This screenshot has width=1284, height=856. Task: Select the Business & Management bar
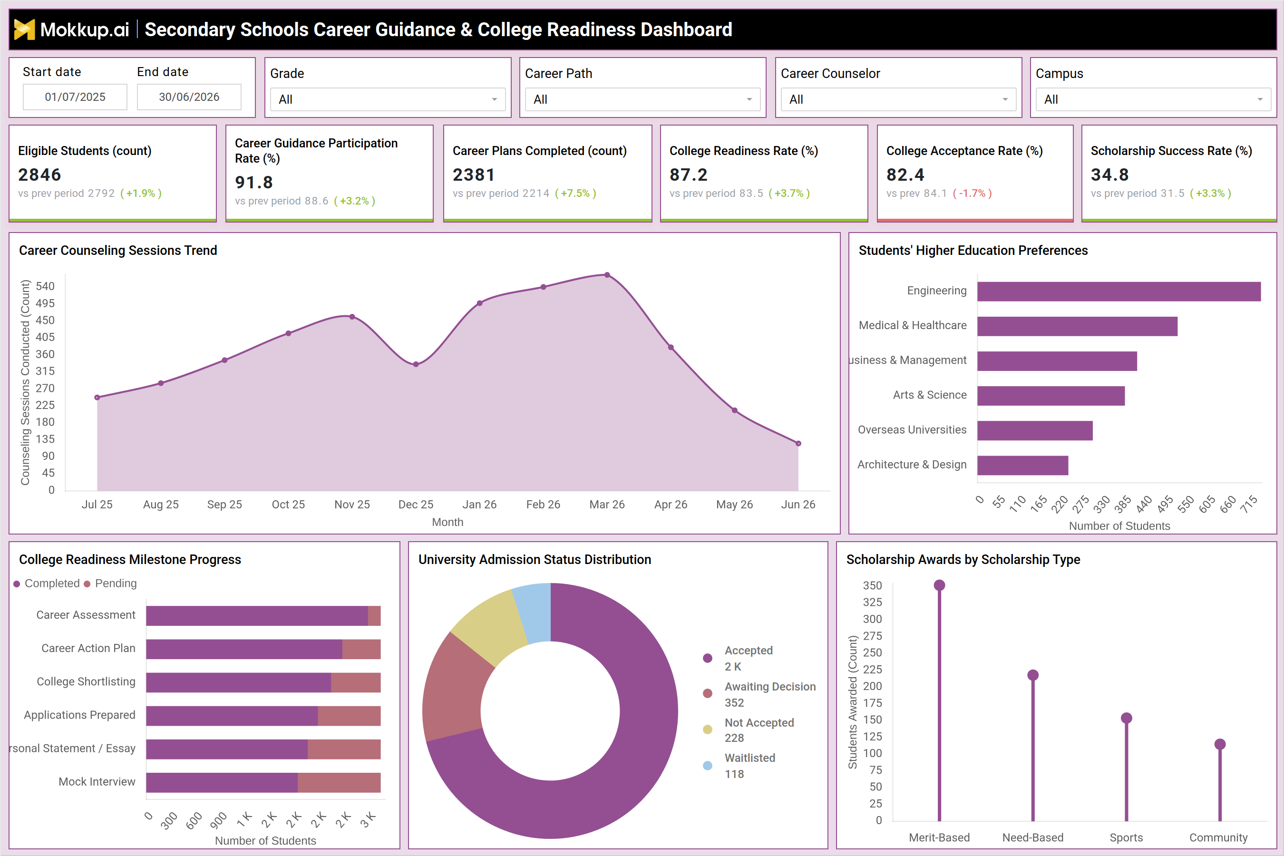click(x=1058, y=361)
